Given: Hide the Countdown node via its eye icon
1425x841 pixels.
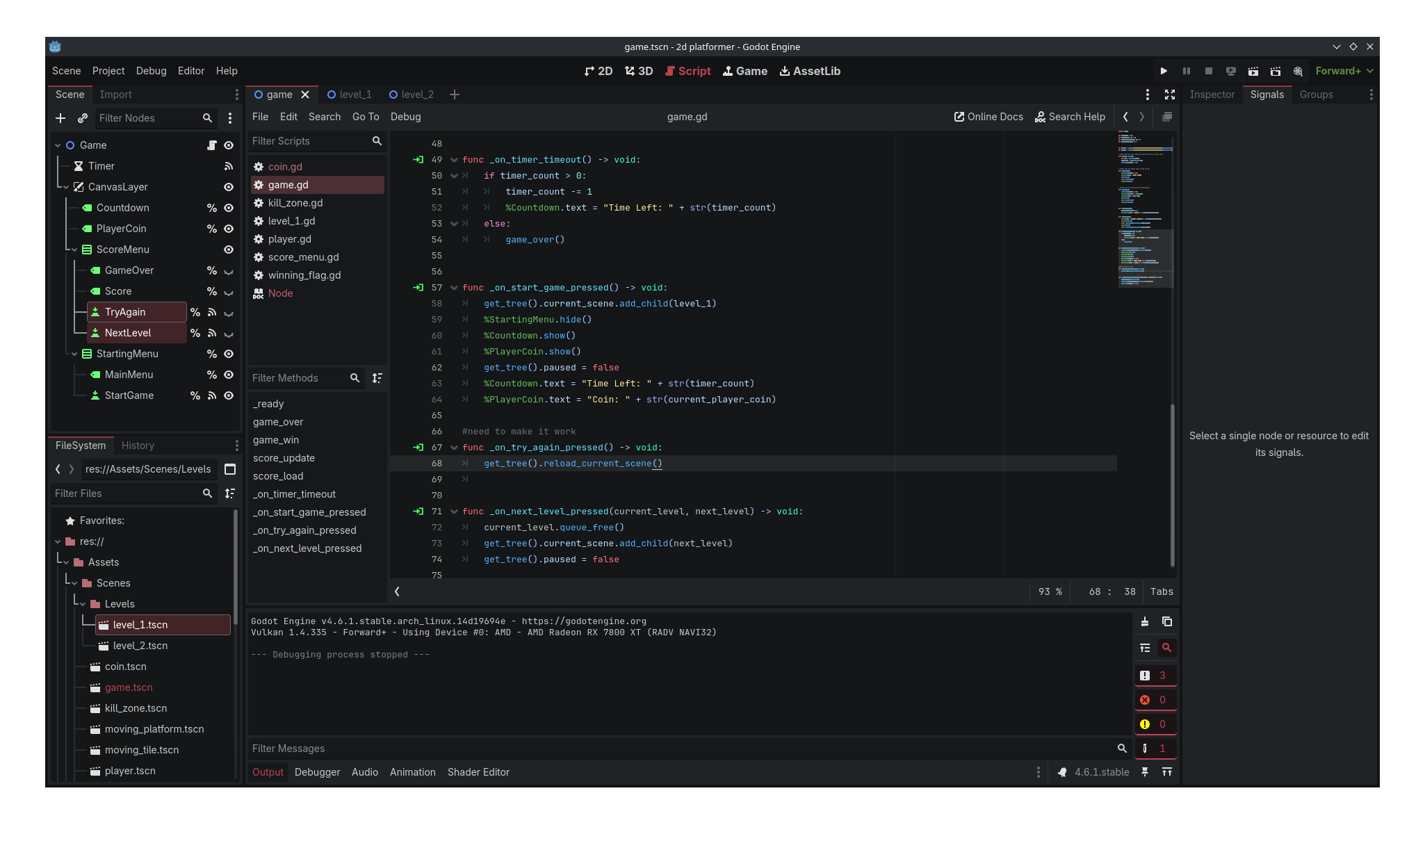Looking at the screenshot, I should point(228,208).
